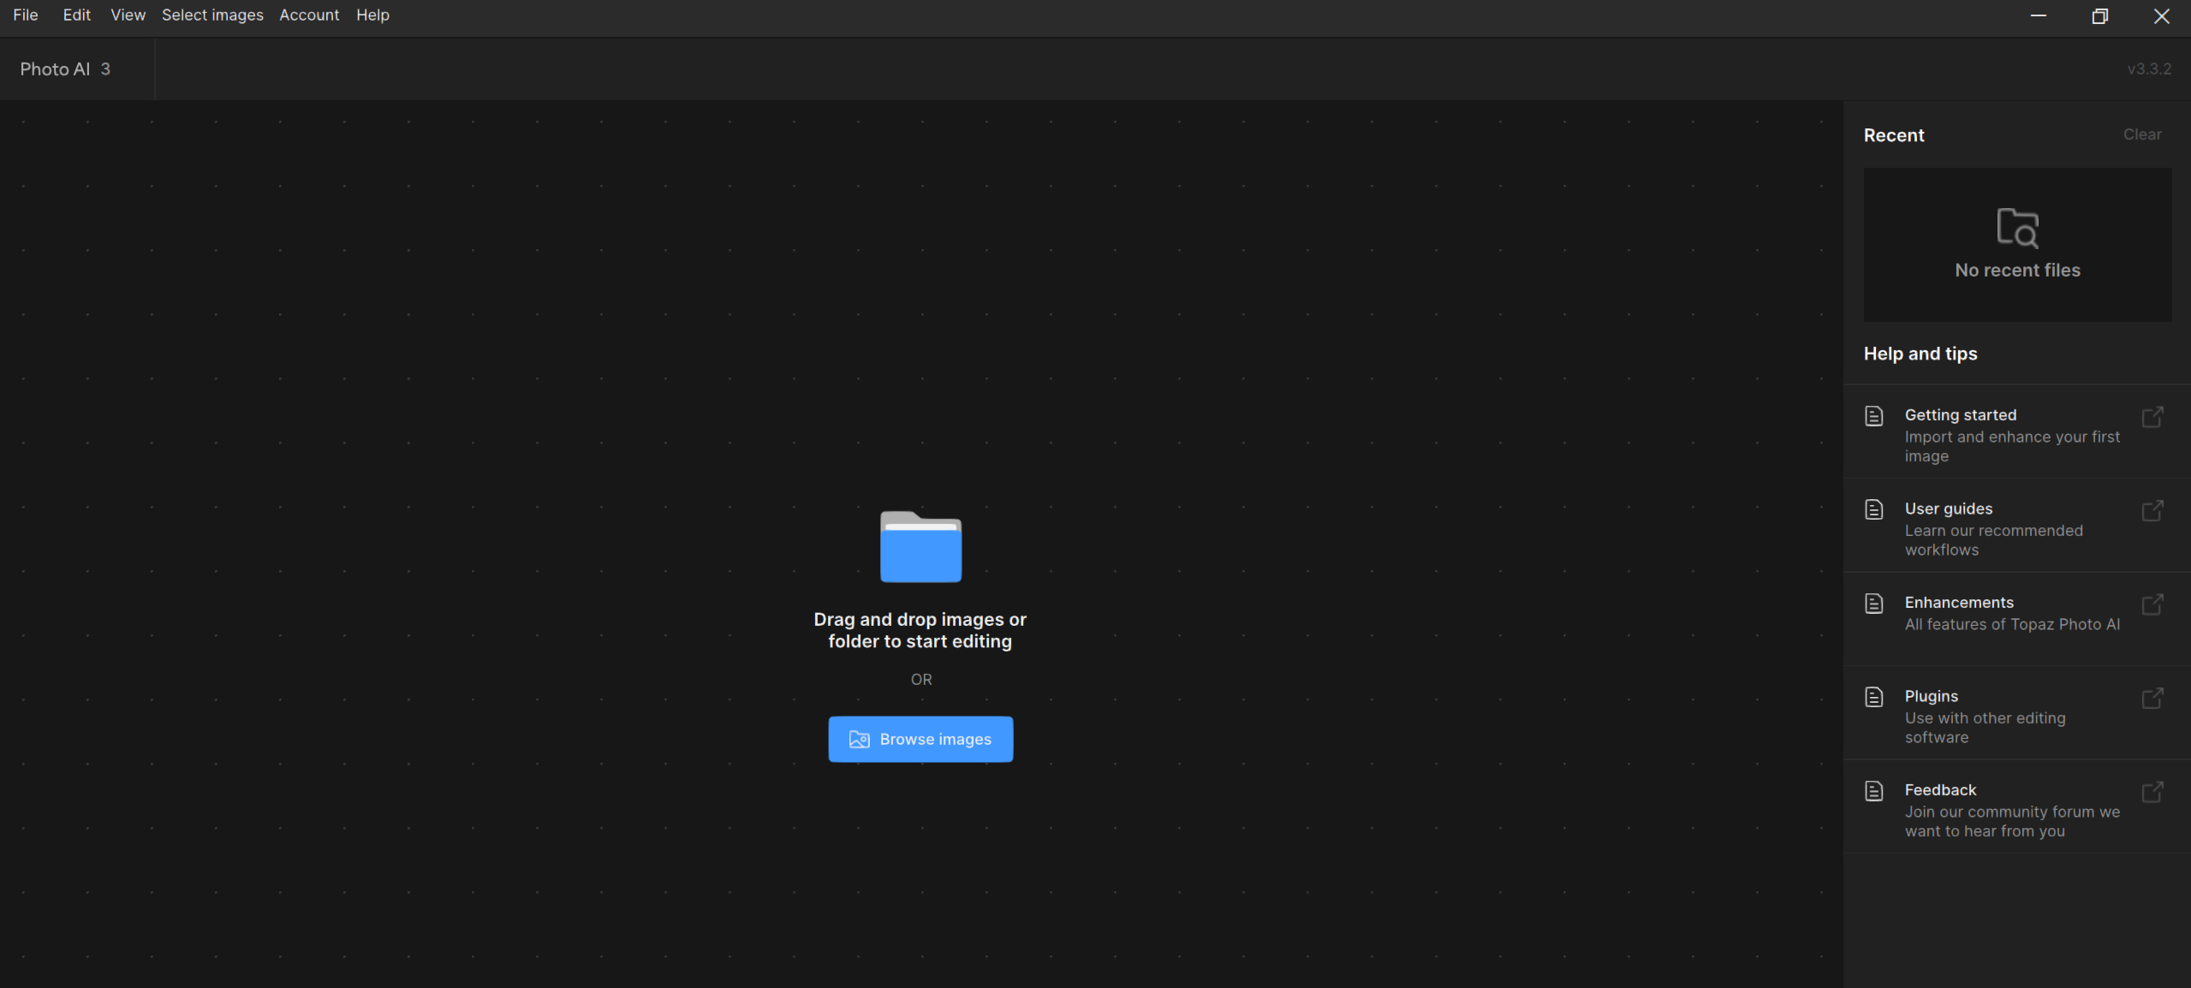2191x988 pixels.
Task: Clear the recent files list
Action: click(2142, 134)
